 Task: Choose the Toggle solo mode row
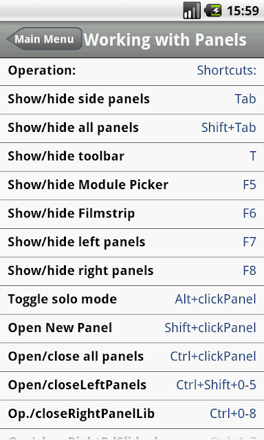[x=132, y=300]
